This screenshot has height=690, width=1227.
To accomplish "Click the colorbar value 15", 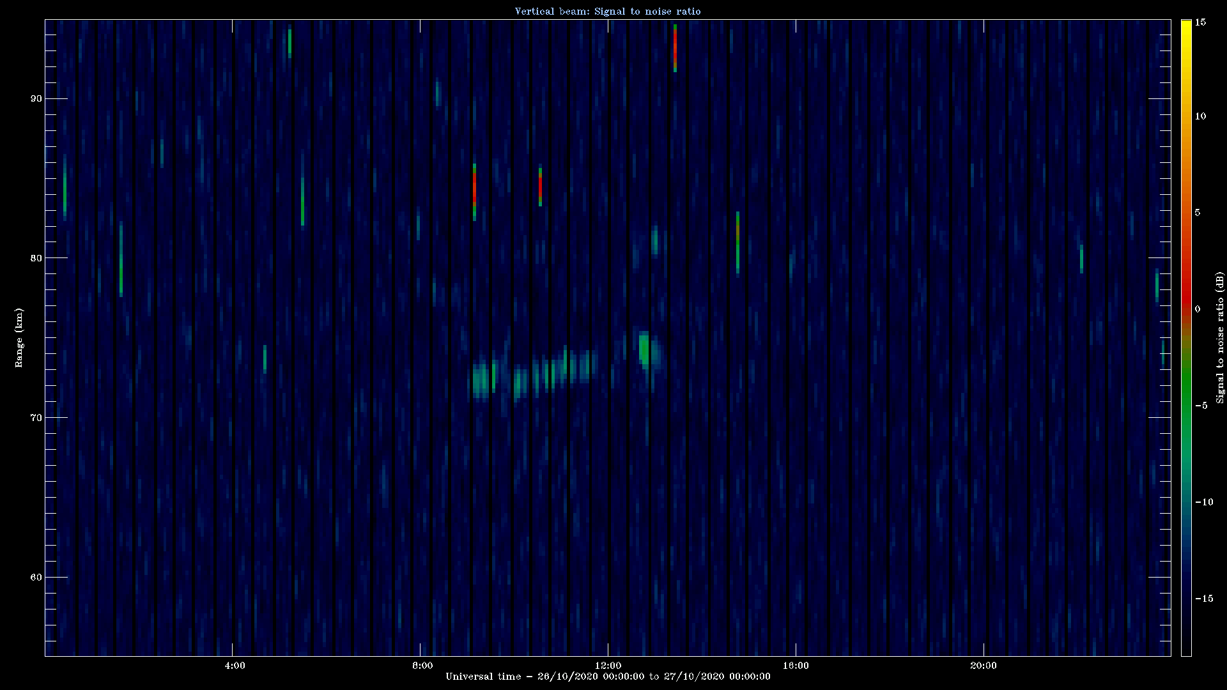I will point(1200,22).
